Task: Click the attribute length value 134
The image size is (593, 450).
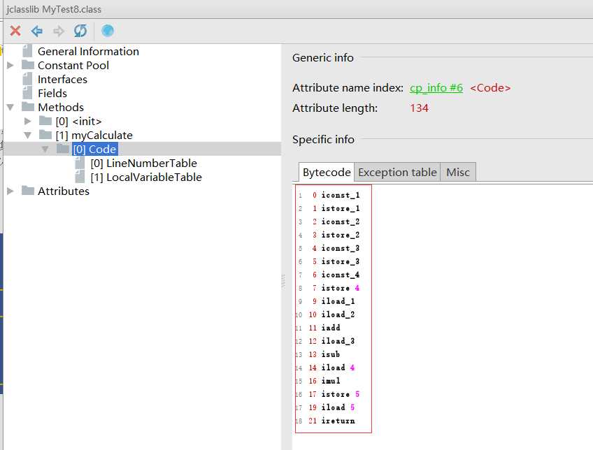Action: point(419,108)
